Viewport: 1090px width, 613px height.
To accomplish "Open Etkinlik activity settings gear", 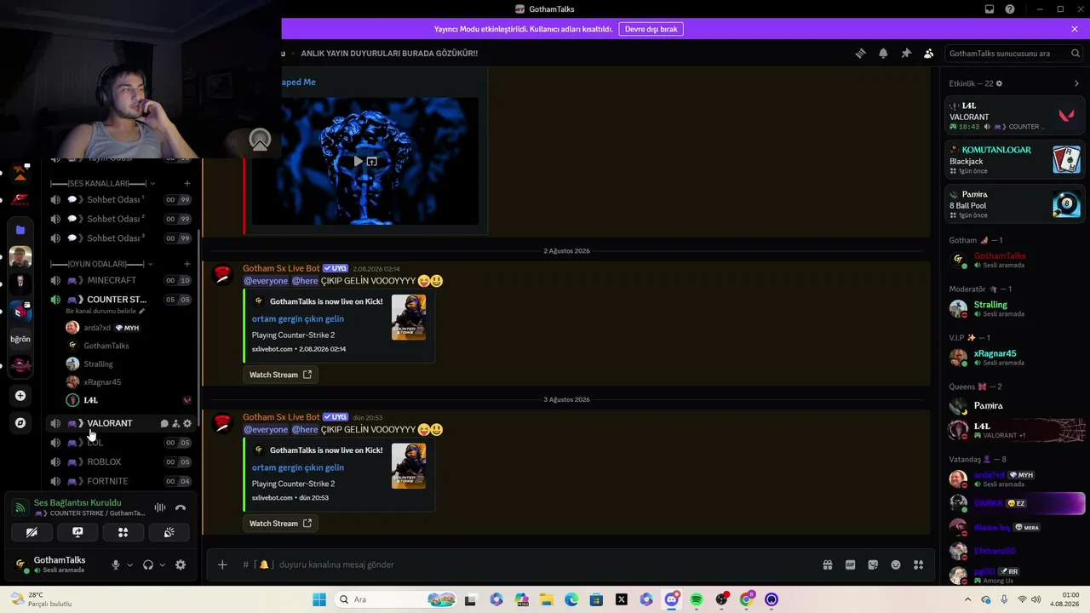I will coord(999,83).
